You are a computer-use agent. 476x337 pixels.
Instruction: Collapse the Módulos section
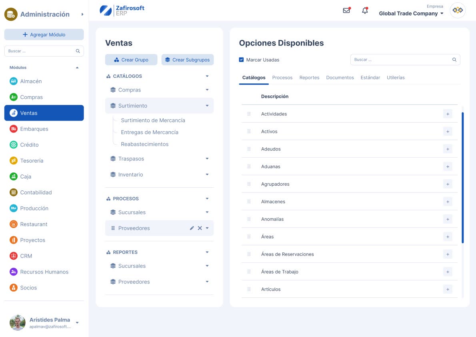77,67
